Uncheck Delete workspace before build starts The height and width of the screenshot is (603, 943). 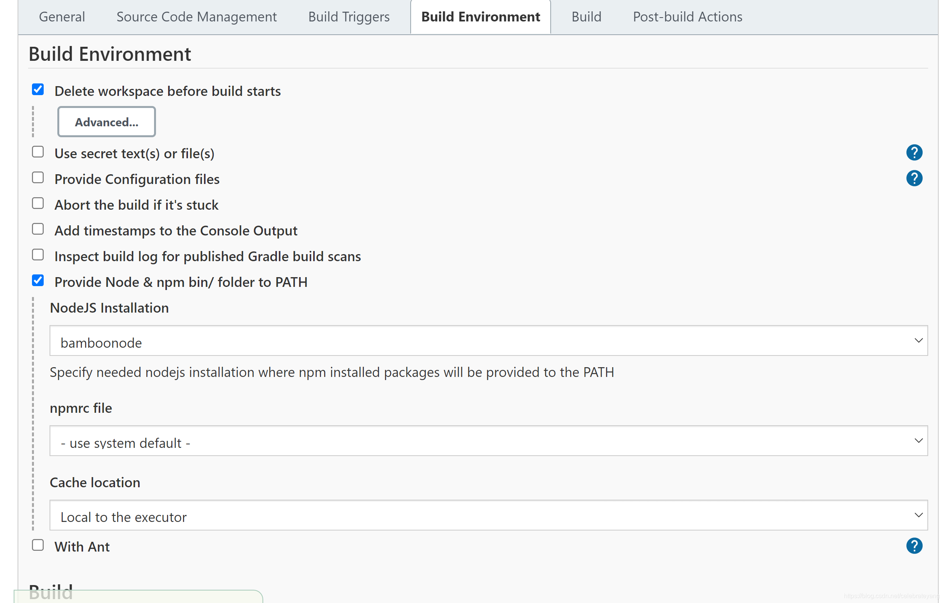[37, 90]
